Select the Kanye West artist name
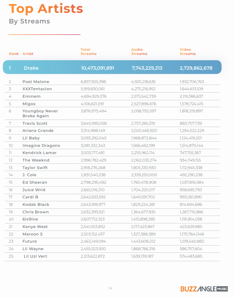 (x=35, y=227)
